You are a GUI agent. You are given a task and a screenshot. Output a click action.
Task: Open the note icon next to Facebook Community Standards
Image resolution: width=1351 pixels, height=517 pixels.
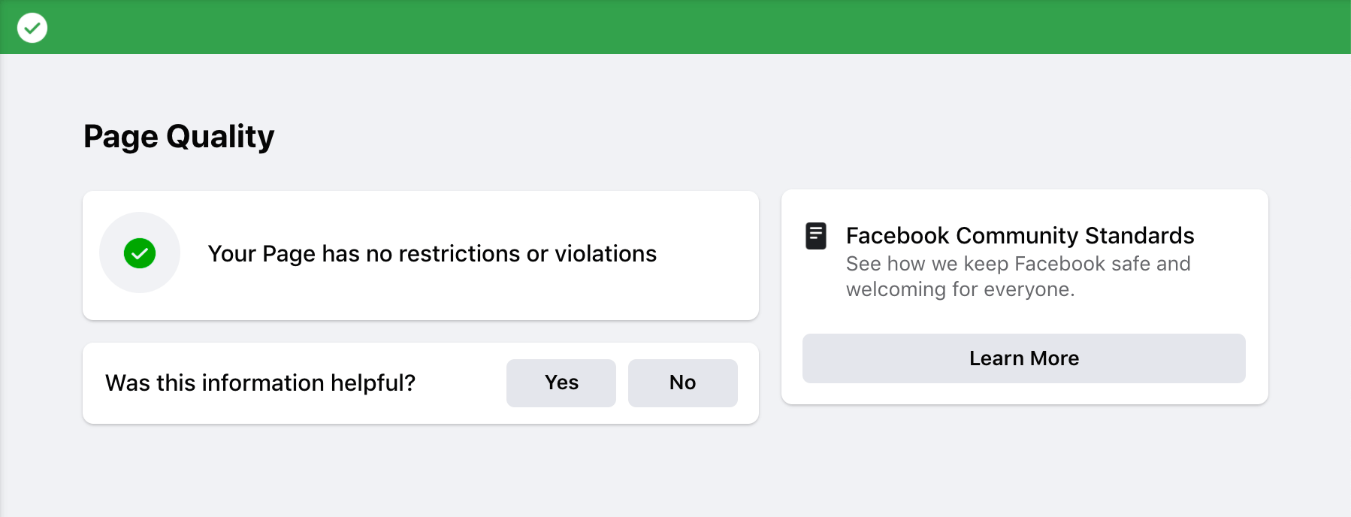817,235
